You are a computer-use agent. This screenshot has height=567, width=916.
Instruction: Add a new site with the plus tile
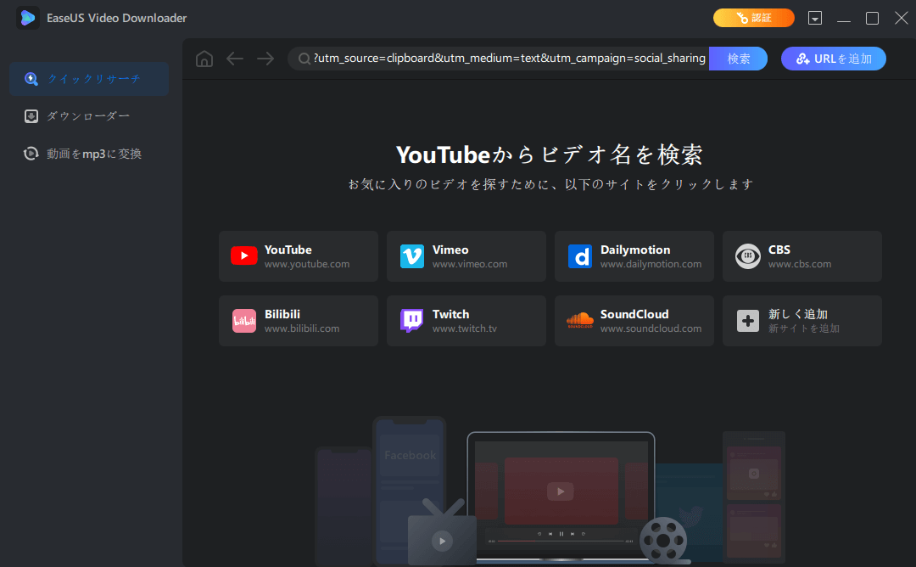pyautogui.click(x=801, y=320)
